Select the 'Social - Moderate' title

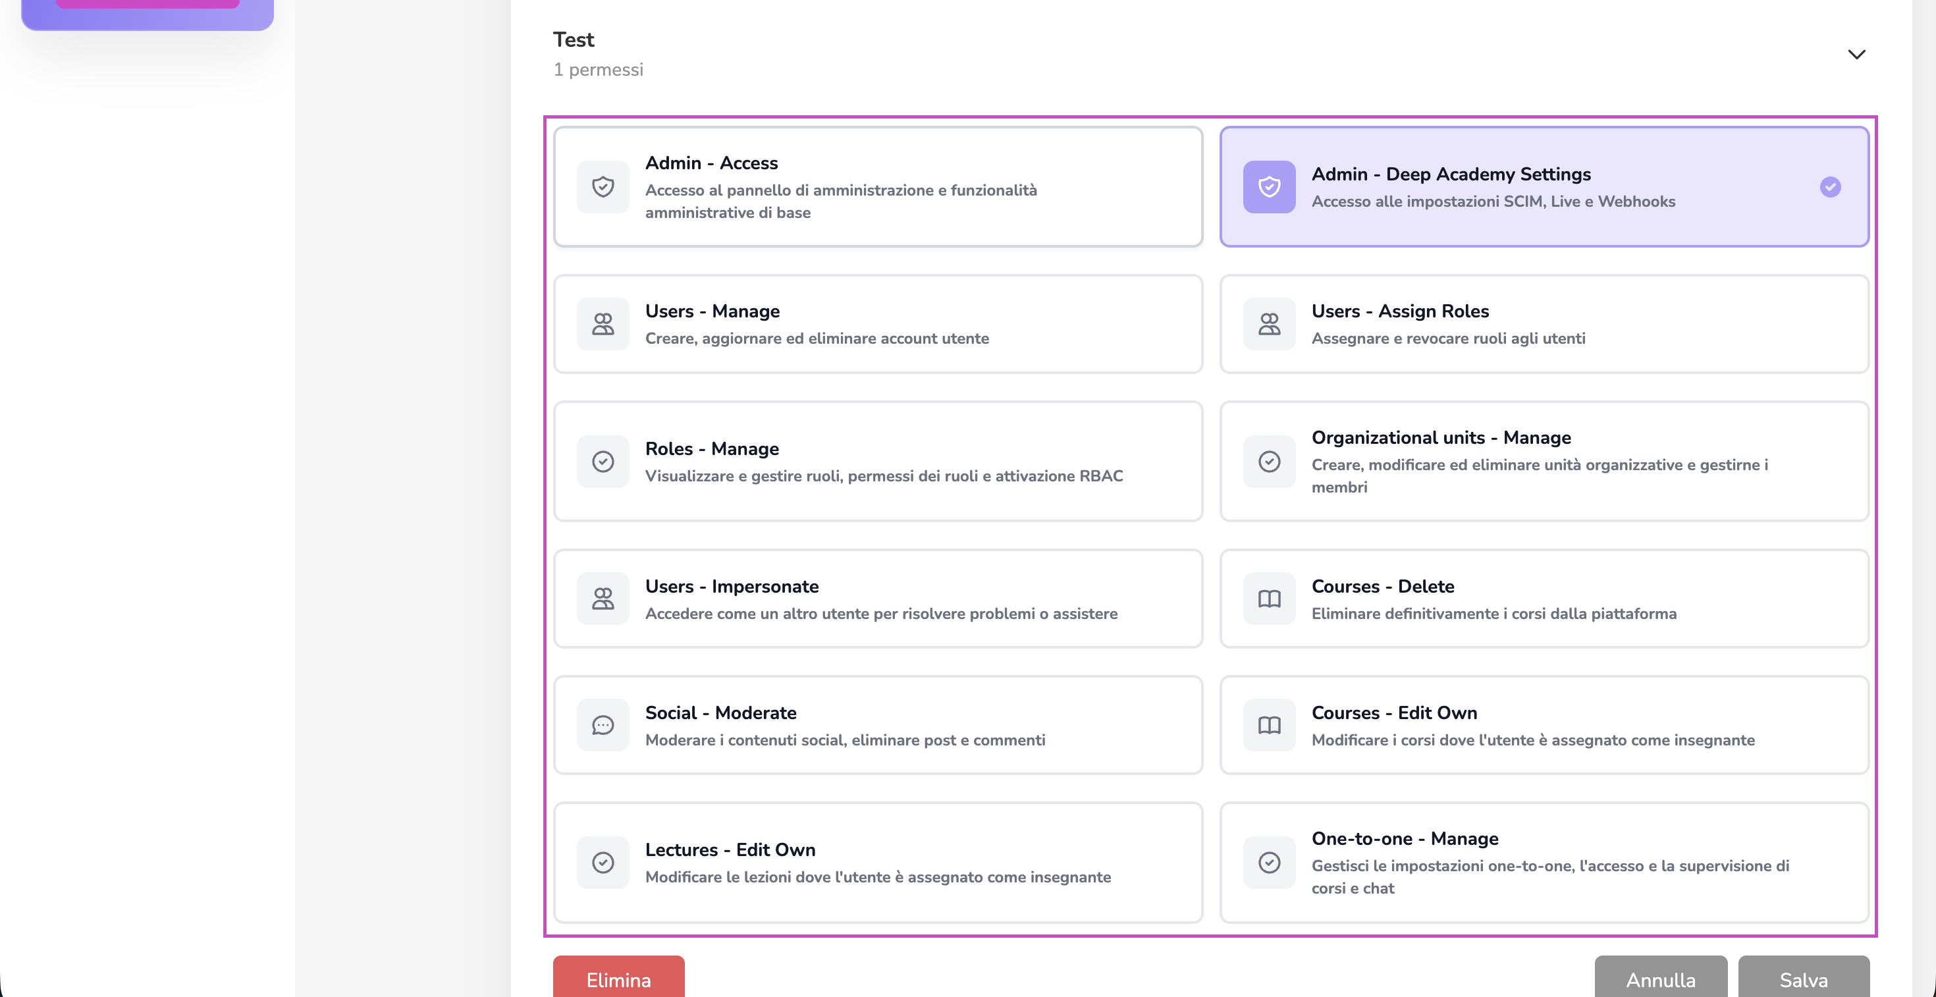[720, 713]
